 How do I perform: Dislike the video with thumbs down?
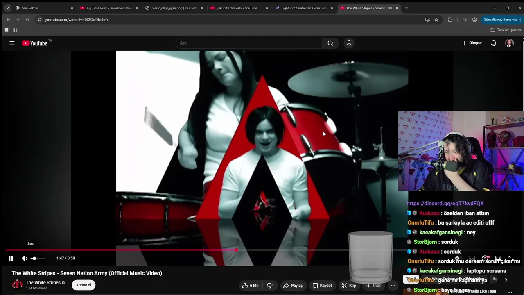click(270, 286)
